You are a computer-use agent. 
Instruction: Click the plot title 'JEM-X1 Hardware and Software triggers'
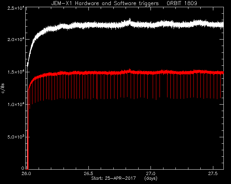105,3
